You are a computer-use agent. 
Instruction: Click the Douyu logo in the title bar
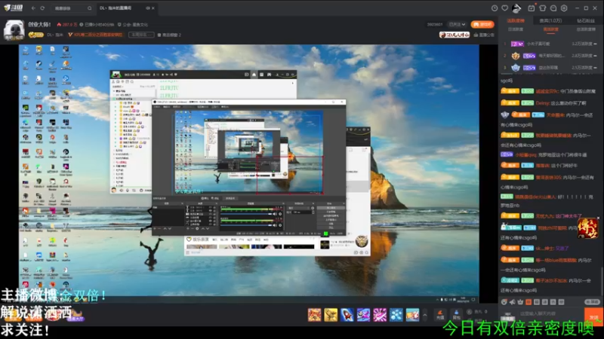click(x=14, y=8)
